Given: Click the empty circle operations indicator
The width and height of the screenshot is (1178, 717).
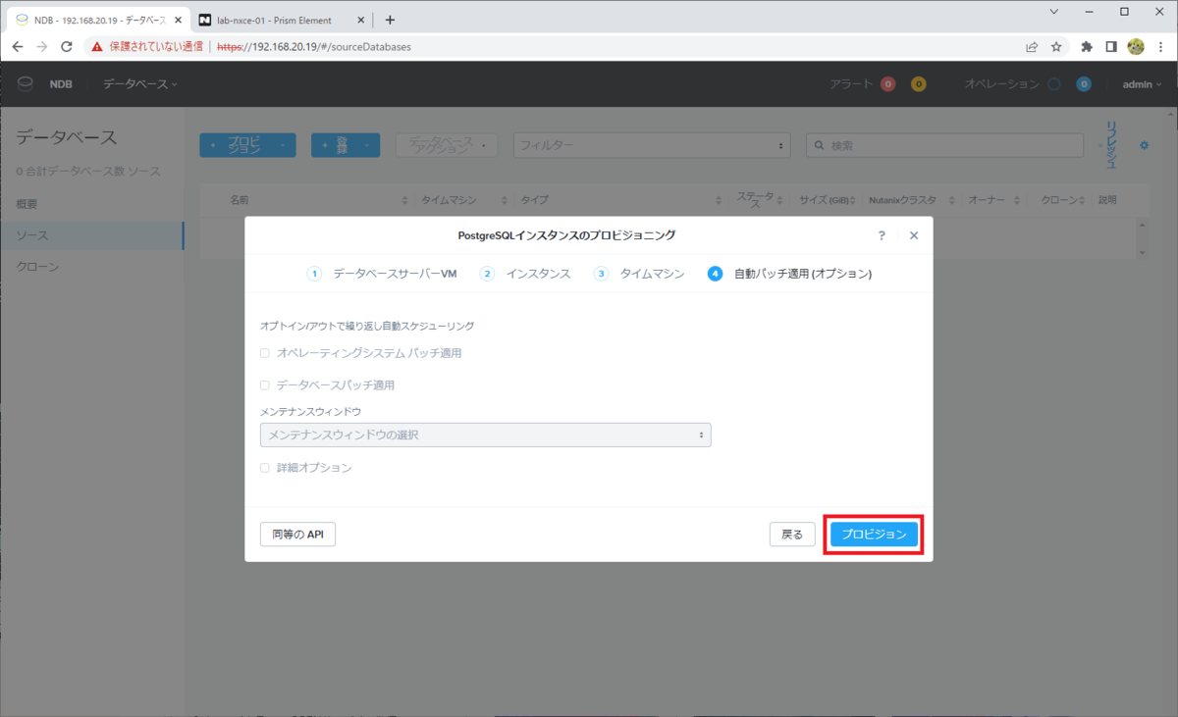Looking at the screenshot, I should (x=1053, y=84).
